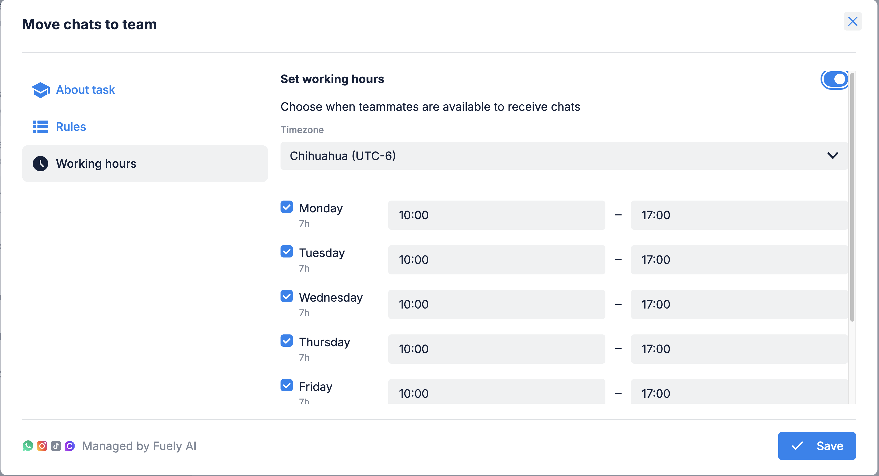This screenshot has width=879, height=476.
Task: Click the TikTok icon in footer
Action: [x=56, y=446]
